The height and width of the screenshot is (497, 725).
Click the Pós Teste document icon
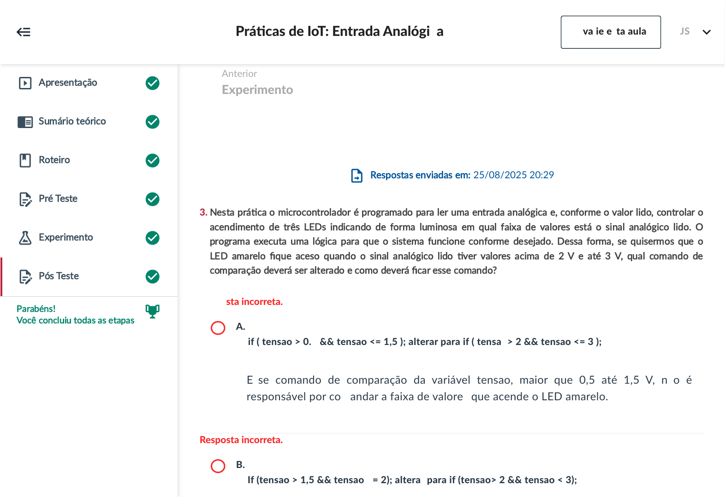tap(25, 276)
